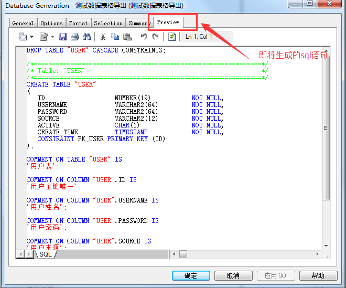Open the Summary tab
The width and height of the screenshot is (346, 288).
click(x=138, y=23)
